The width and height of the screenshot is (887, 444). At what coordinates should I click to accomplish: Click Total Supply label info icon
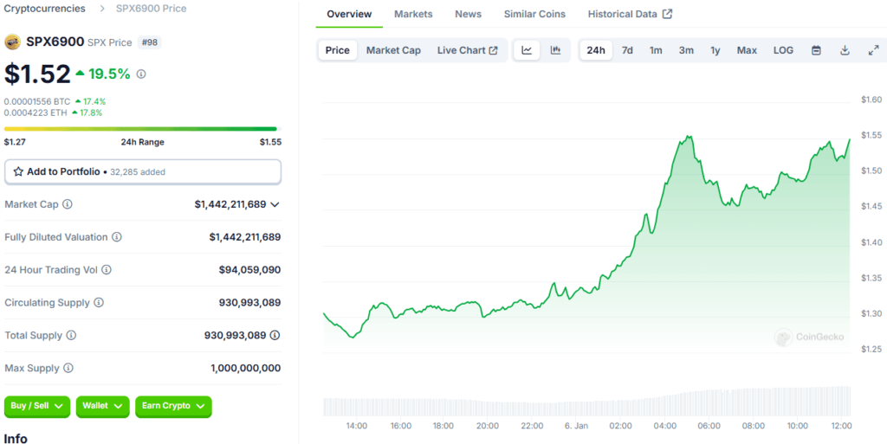click(x=71, y=336)
